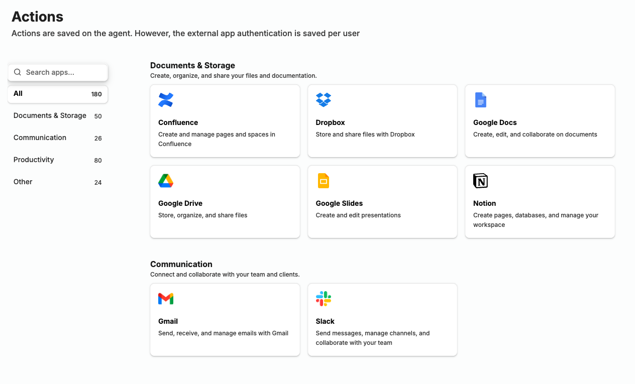Click the Notion logo icon
Viewport: 635px width, 384px height.
[481, 181]
